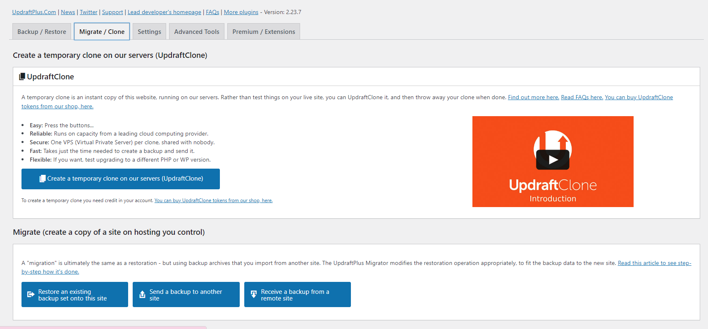
Task: Click the 'Reliable: Runs on capacity' bullet
Action: (119, 134)
